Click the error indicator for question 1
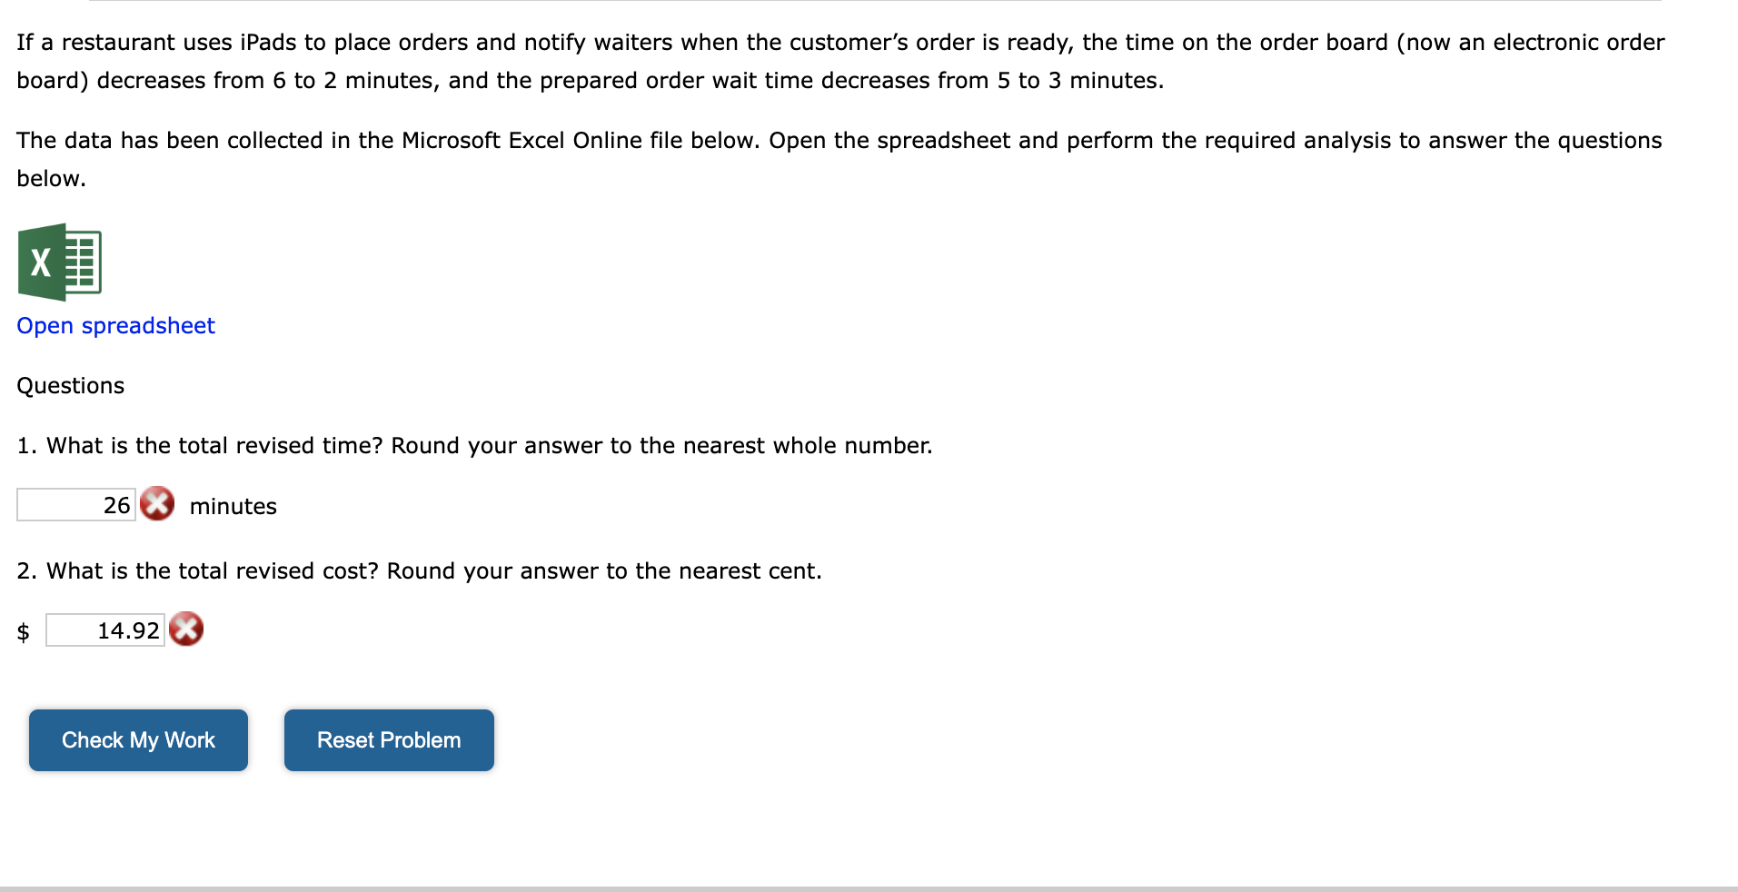 157,504
